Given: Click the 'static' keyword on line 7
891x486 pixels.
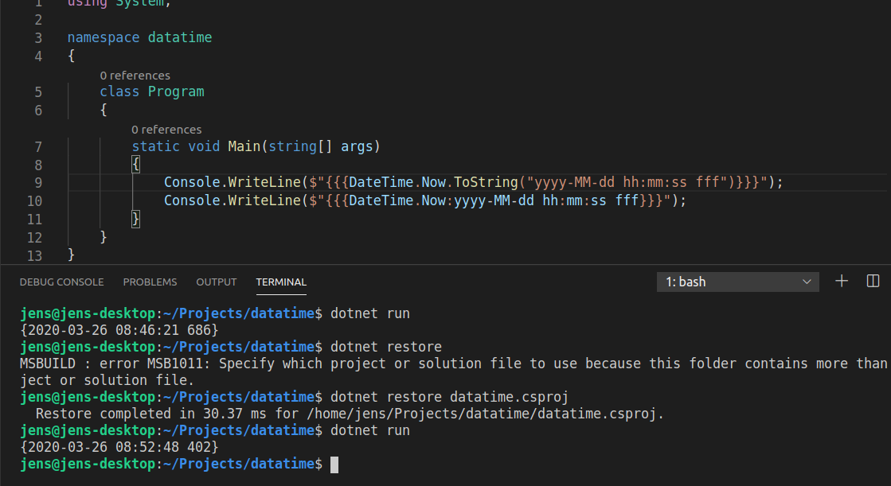Looking at the screenshot, I should pos(156,146).
